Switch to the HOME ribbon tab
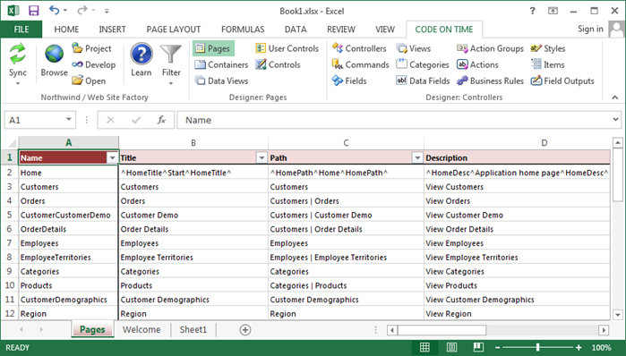Image resolution: width=626 pixels, height=356 pixels. tap(66, 30)
